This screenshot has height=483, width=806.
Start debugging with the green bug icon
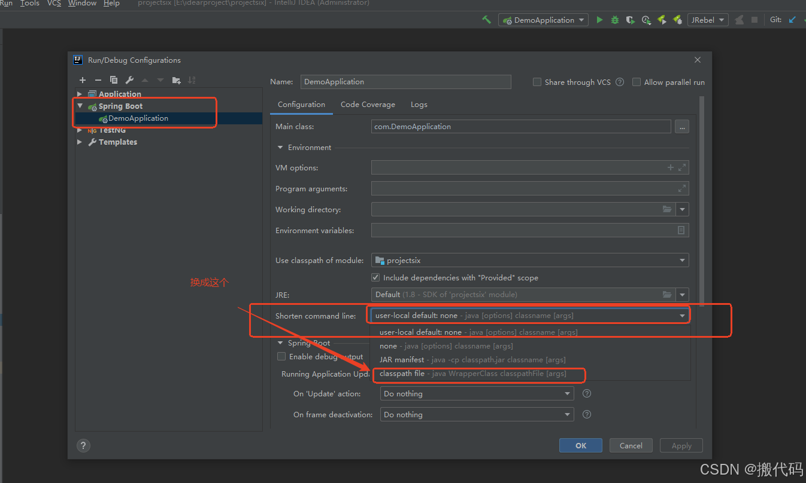pyautogui.click(x=615, y=20)
